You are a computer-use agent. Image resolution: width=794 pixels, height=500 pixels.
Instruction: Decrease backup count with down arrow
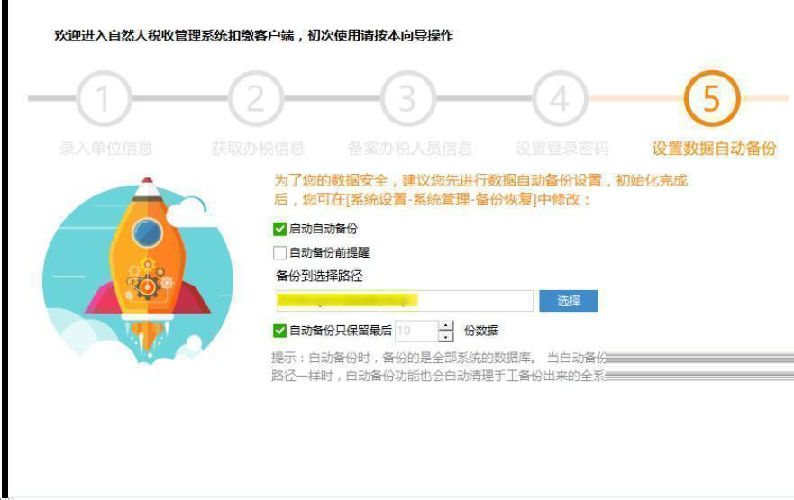(445, 337)
